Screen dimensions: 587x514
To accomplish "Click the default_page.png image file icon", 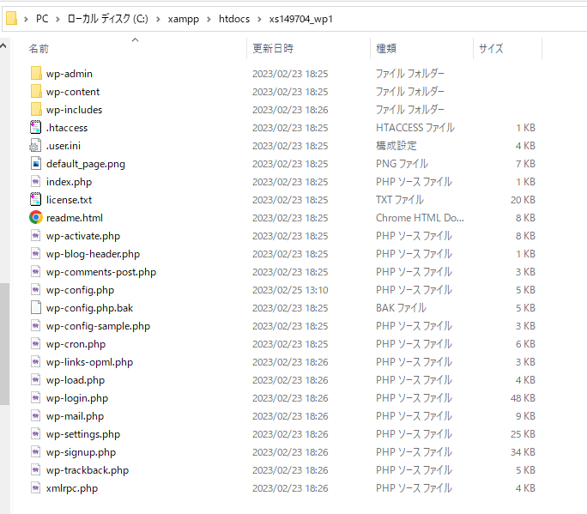I will tap(35, 164).
